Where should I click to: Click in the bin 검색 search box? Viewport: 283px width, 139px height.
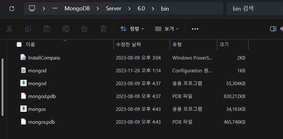click(254, 8)
